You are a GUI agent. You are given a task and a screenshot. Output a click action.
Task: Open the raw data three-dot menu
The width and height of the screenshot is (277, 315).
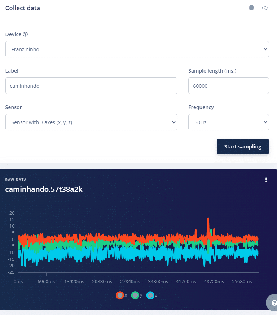266,180
